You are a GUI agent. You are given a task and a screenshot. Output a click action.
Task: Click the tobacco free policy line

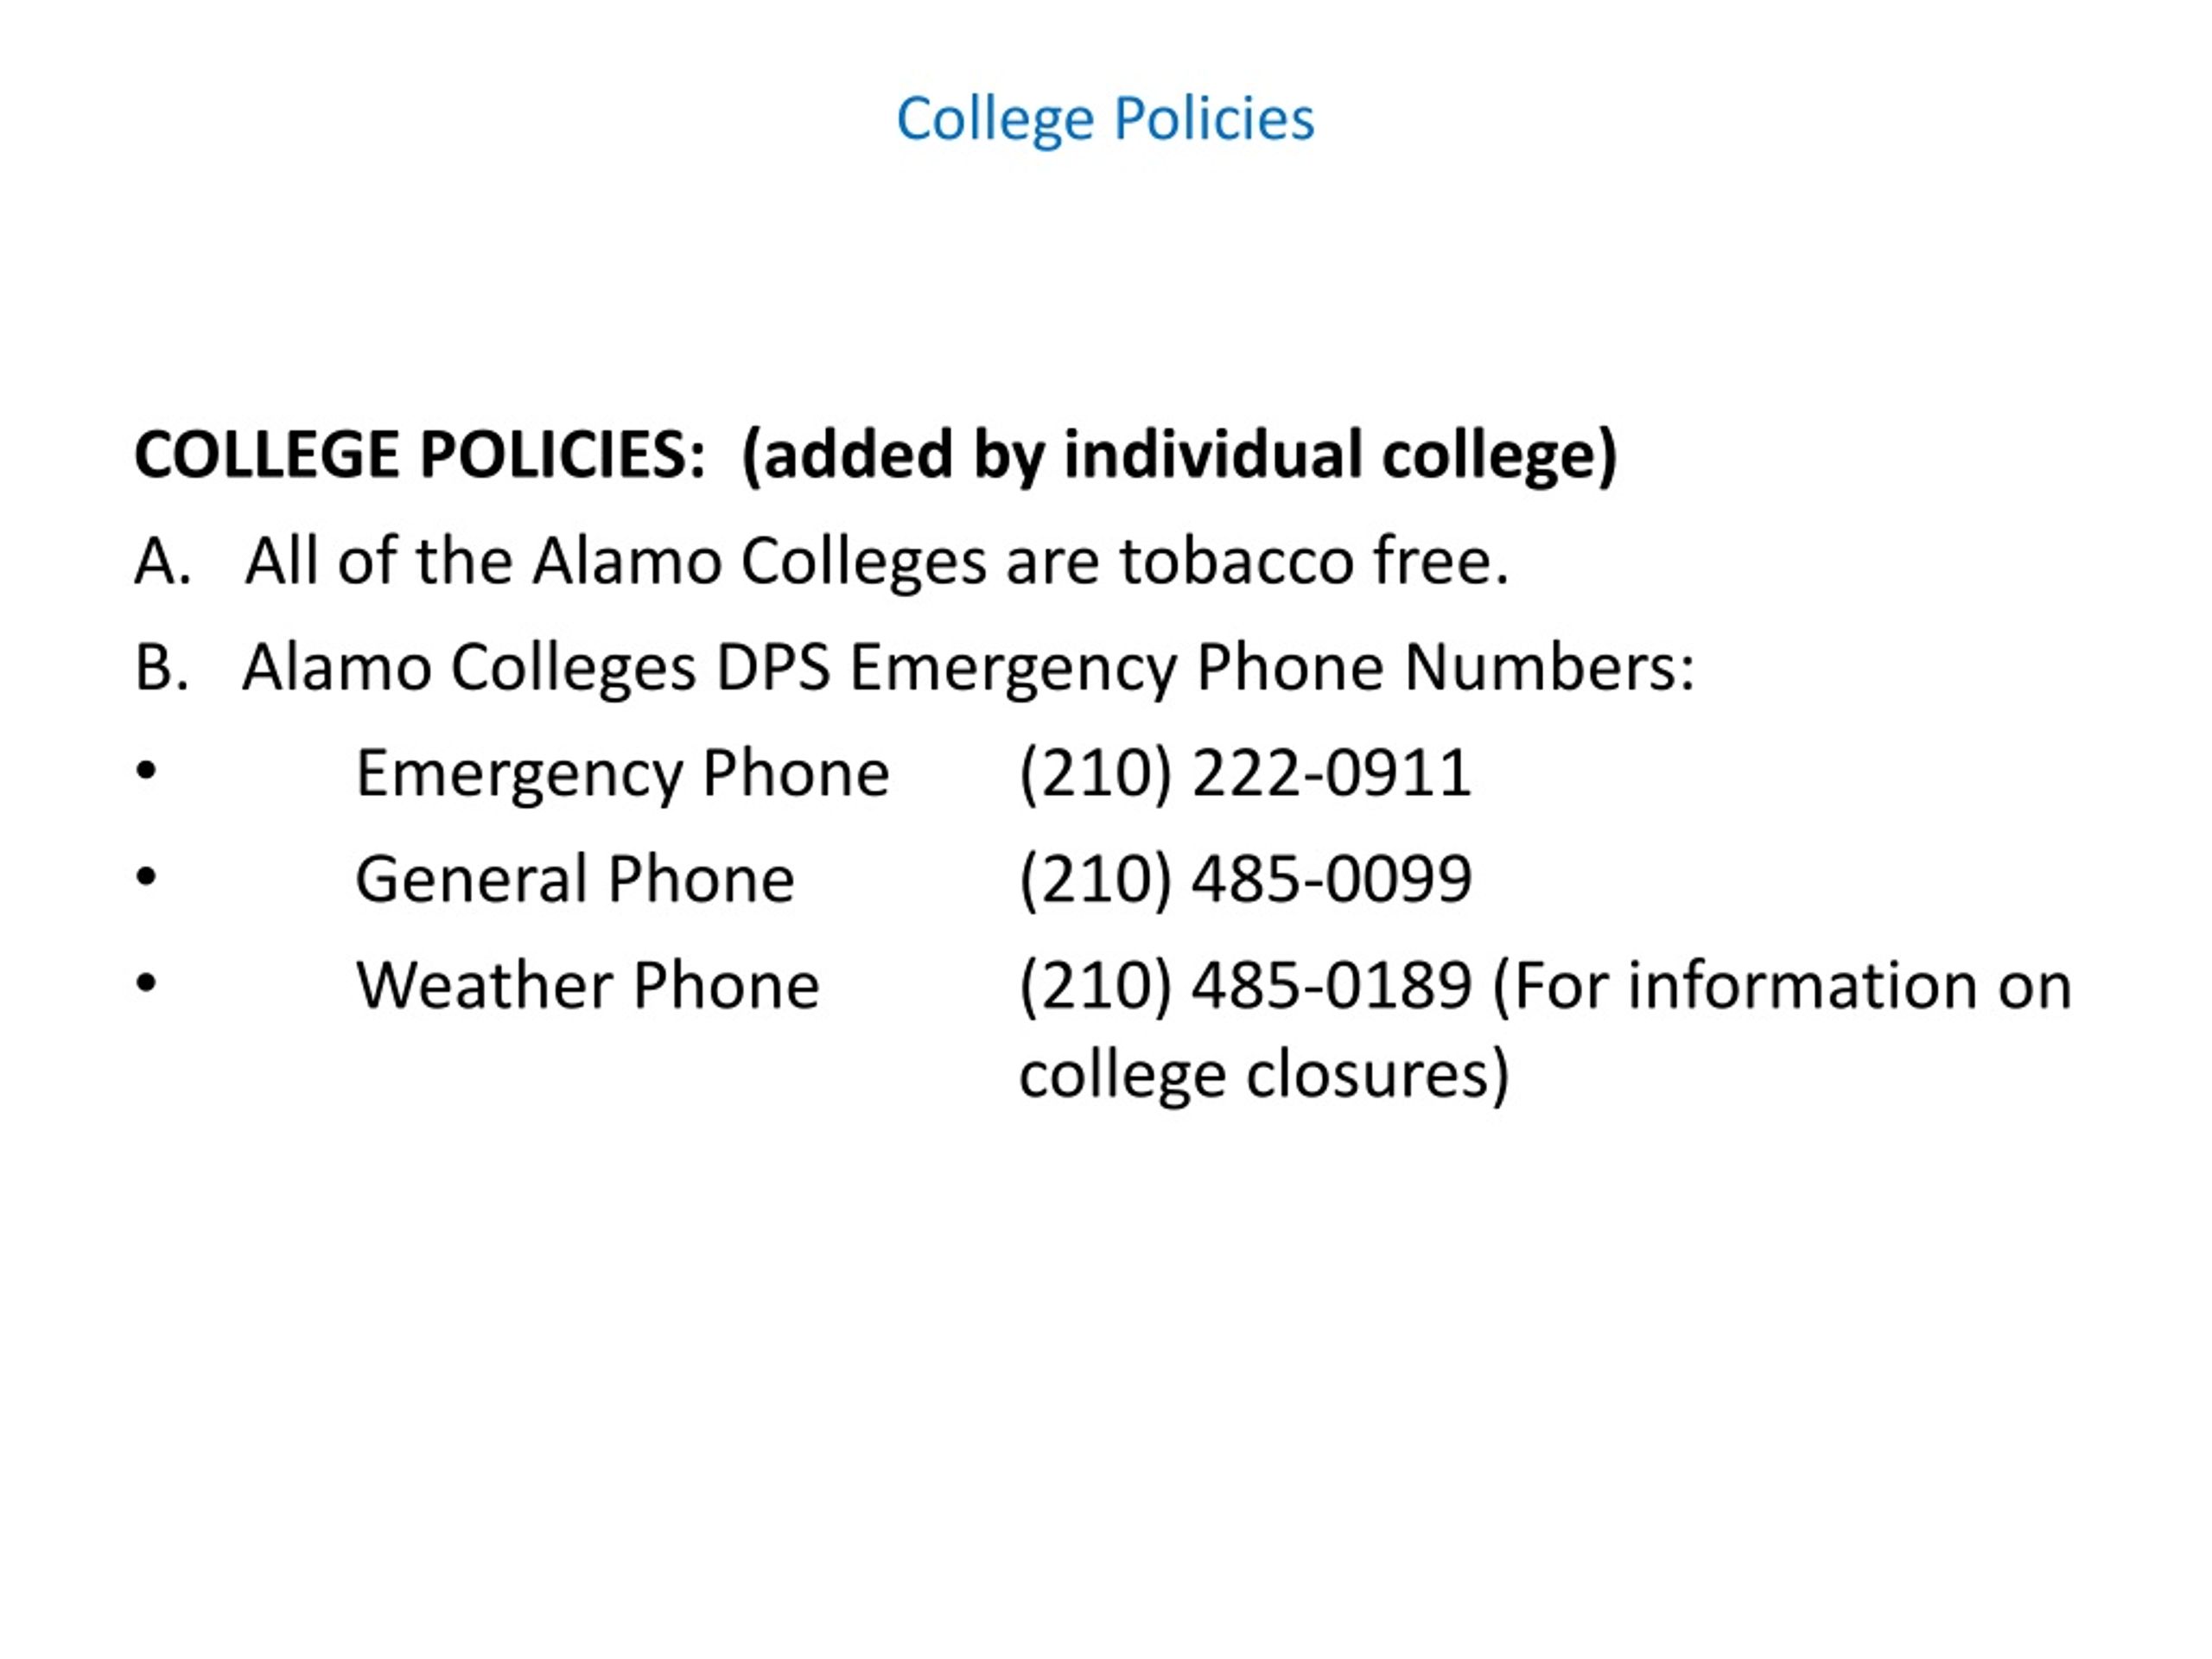[x=822, y=561]
